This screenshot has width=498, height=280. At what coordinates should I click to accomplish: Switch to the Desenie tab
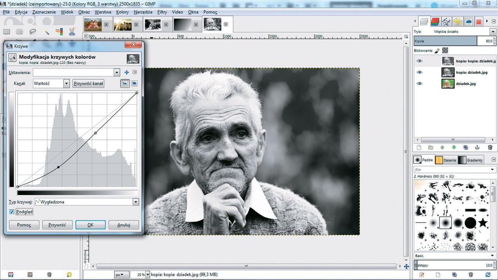point(445,160)
